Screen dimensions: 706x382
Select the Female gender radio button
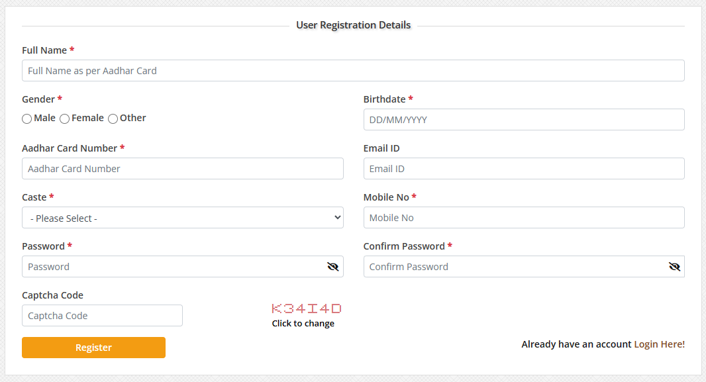pyautogui.click(x=64, y=119)
